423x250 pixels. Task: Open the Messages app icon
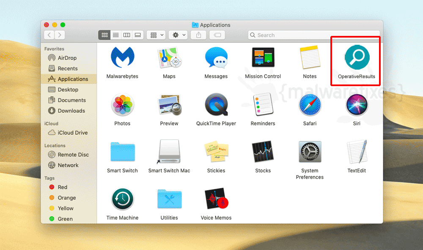pos(216,57)
